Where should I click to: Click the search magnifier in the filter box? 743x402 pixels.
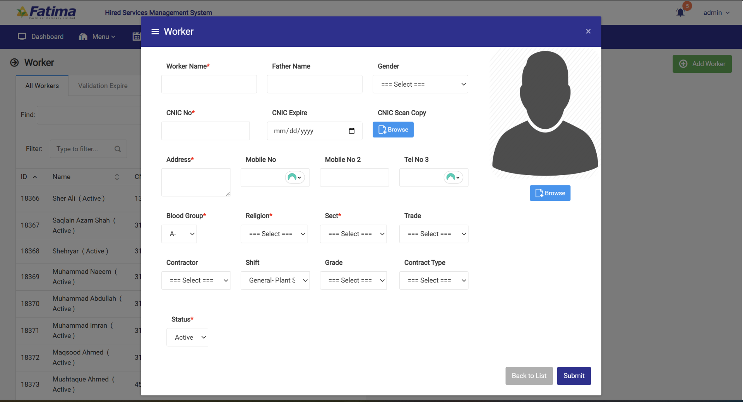tap(118, 149)
